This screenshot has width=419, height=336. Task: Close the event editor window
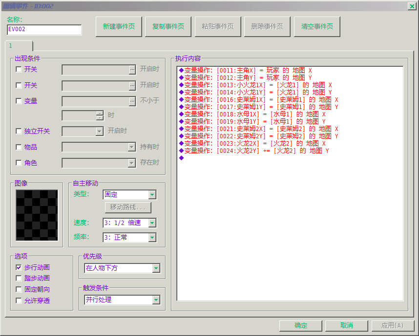412,6
